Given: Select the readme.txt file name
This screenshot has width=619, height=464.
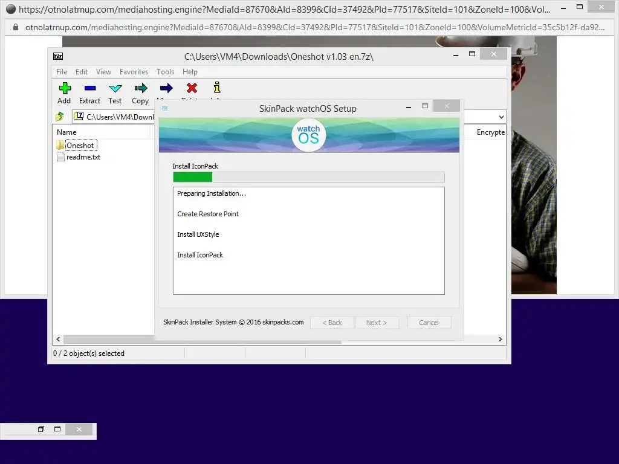Looking at the screenshot, I should tap(83, 157).
